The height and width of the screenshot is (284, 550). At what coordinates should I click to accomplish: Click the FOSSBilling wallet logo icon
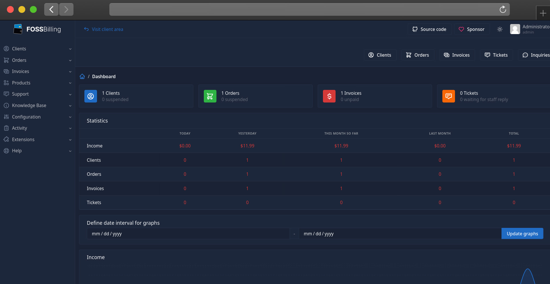pyautogui.click(x=18, y=29)
